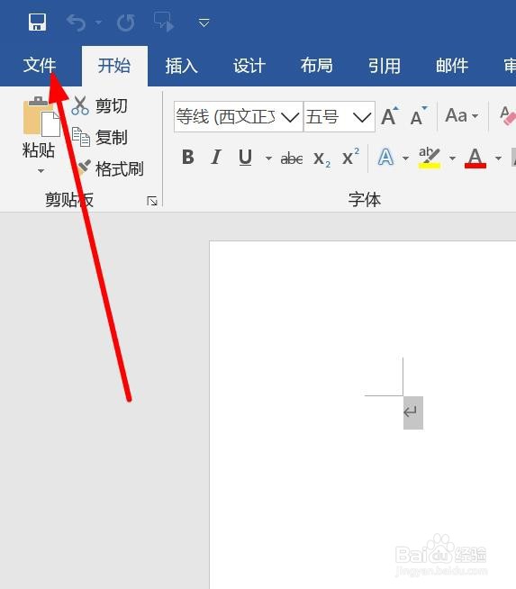Toggle subscript formatting
Viewport: 516px width, 589px height.
pyautogui.click(x=321, y=159)
